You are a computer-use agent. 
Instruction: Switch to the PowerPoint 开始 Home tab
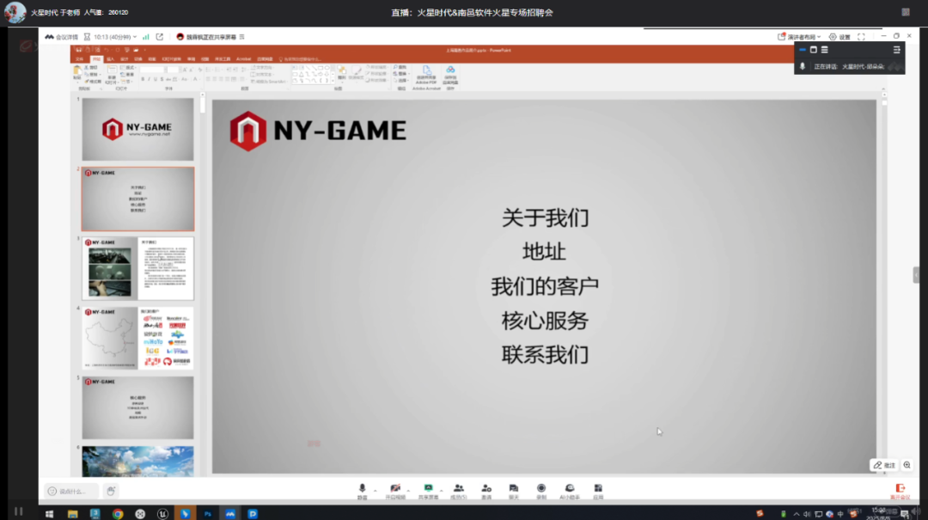pyautogui.click(x=96, y=59)
